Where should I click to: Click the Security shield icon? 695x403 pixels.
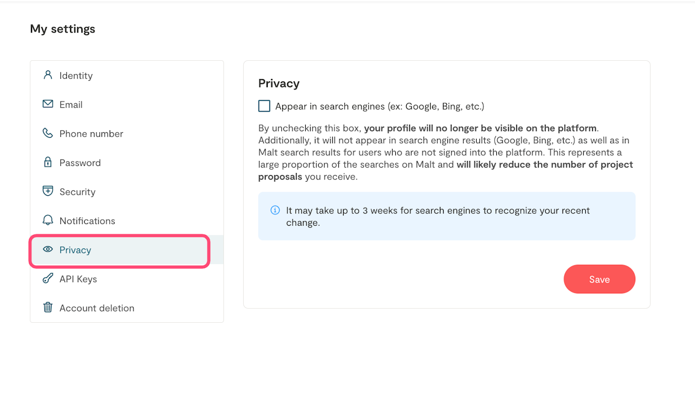pyautogui.click(x=48, y=191)
